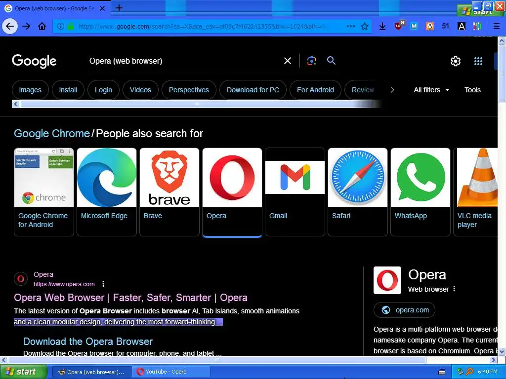The height and width of the screenshot is (379, 506).
Task: Open a new tab with plus button
Action: [x=119, y=8]
